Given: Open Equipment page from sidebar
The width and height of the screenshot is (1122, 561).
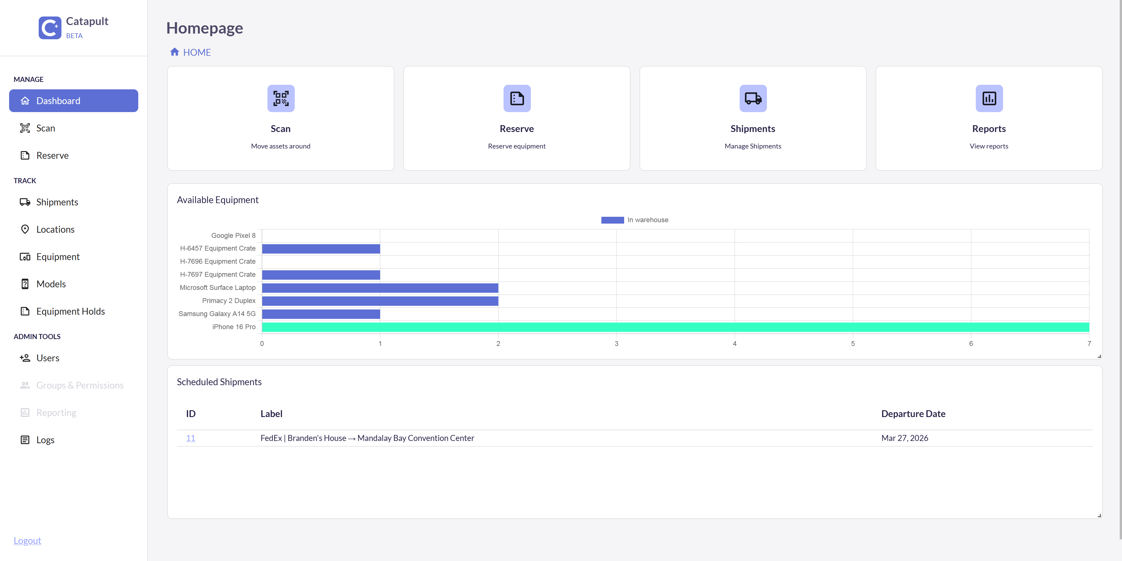Looking at the screenshot, I should [x=58, y=257].
